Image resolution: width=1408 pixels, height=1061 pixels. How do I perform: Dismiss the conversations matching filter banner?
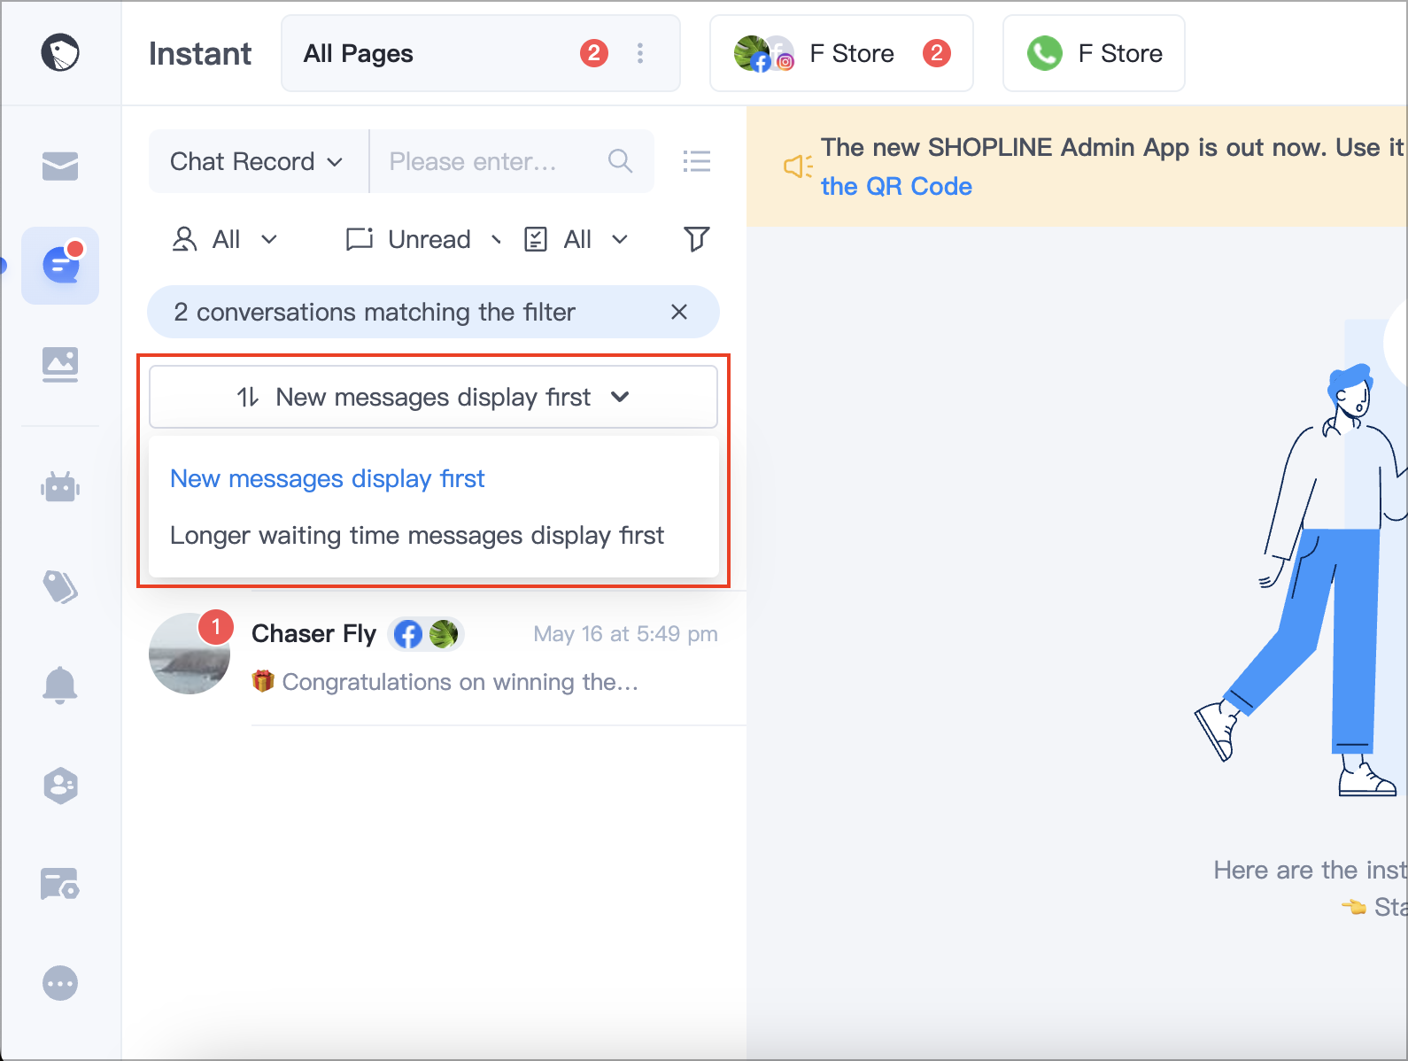pyautogui.click(x=679, y=312)
